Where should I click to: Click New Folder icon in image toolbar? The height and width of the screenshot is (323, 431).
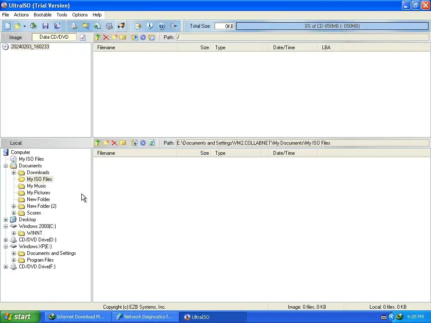[114, 37]
